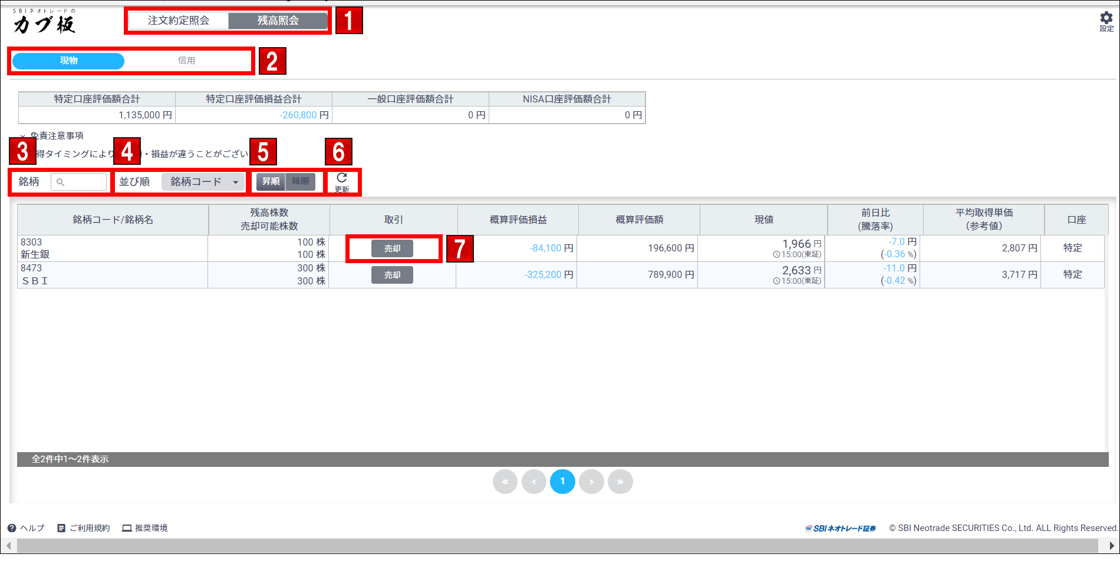Open the 並び順 銘柄コード dropdown
1120x564 pixels.
(x=203, y=182)
